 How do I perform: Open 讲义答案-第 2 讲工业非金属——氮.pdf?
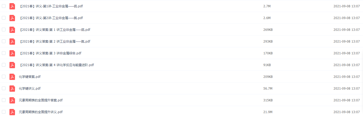coord(55,42)
